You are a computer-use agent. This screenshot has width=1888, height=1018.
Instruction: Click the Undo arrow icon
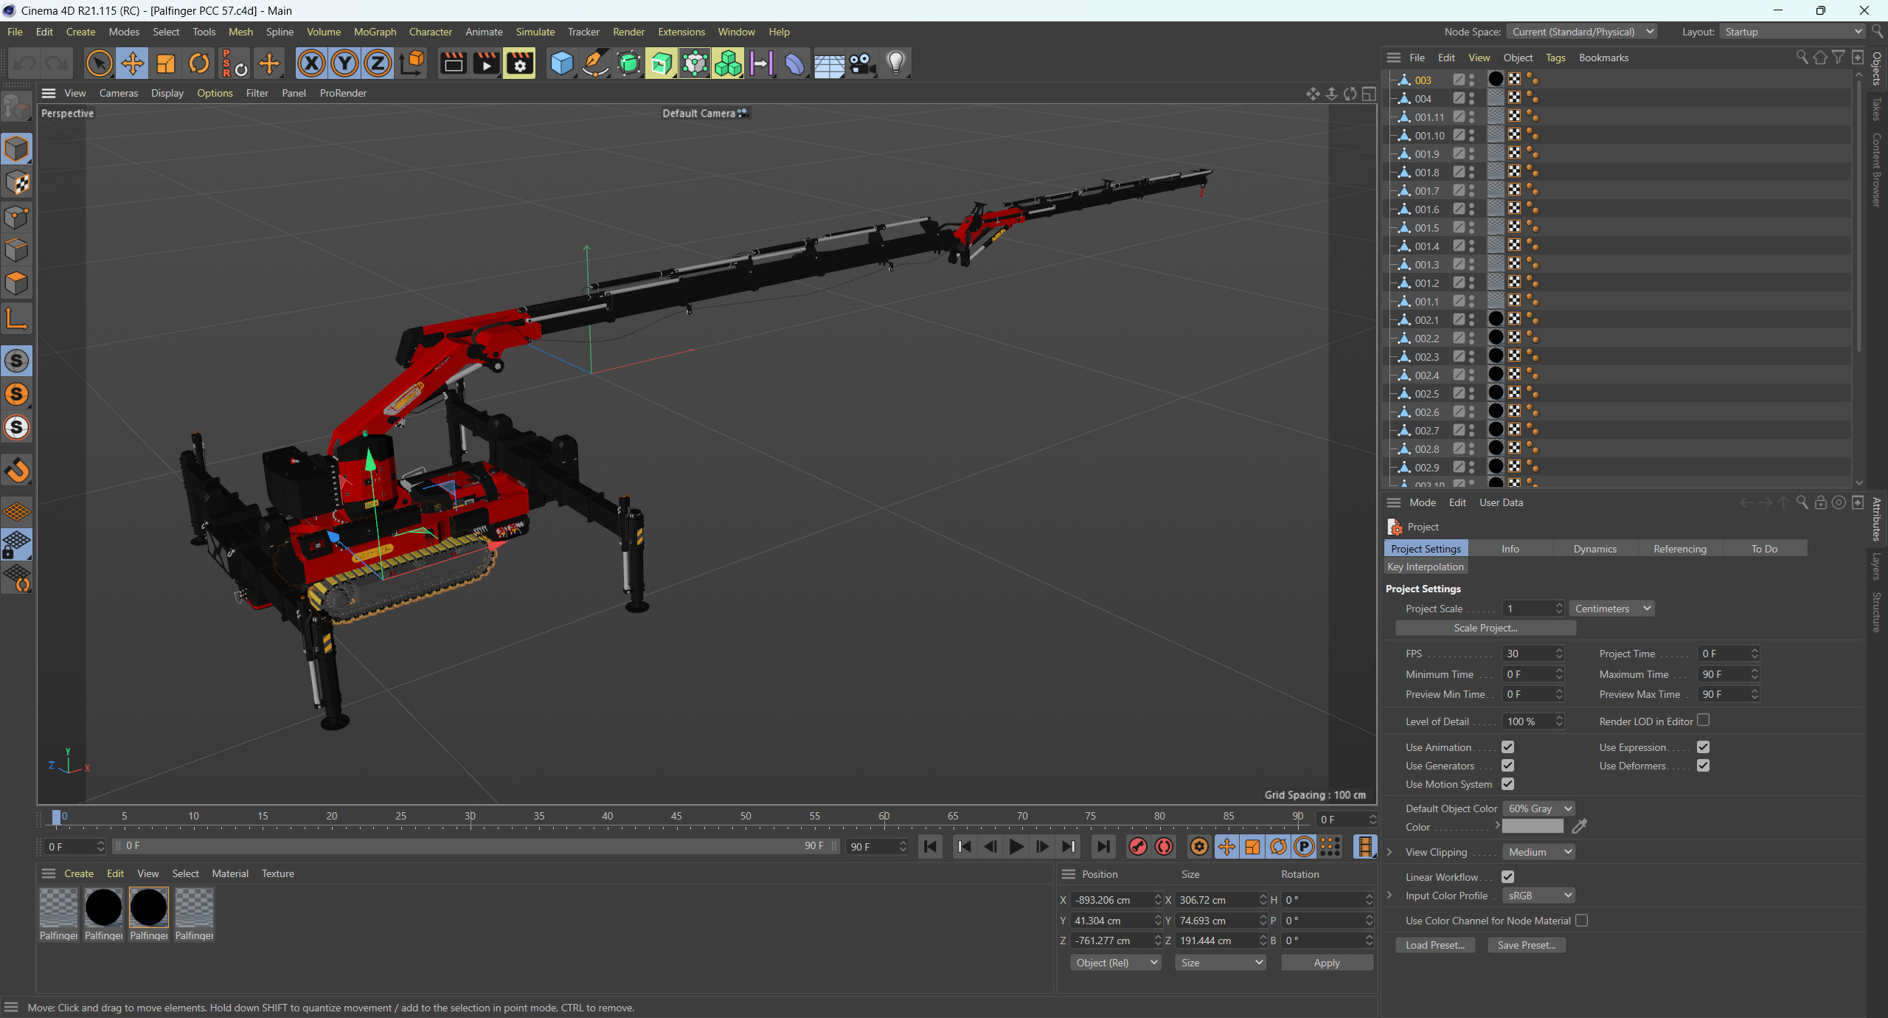pos(24,63)
